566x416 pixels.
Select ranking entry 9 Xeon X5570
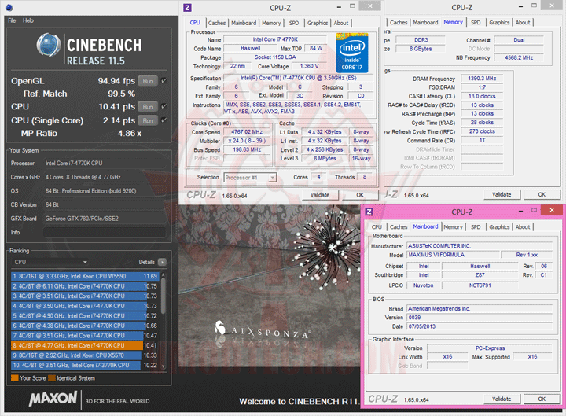pyautogui.click(x=85, y=355)
